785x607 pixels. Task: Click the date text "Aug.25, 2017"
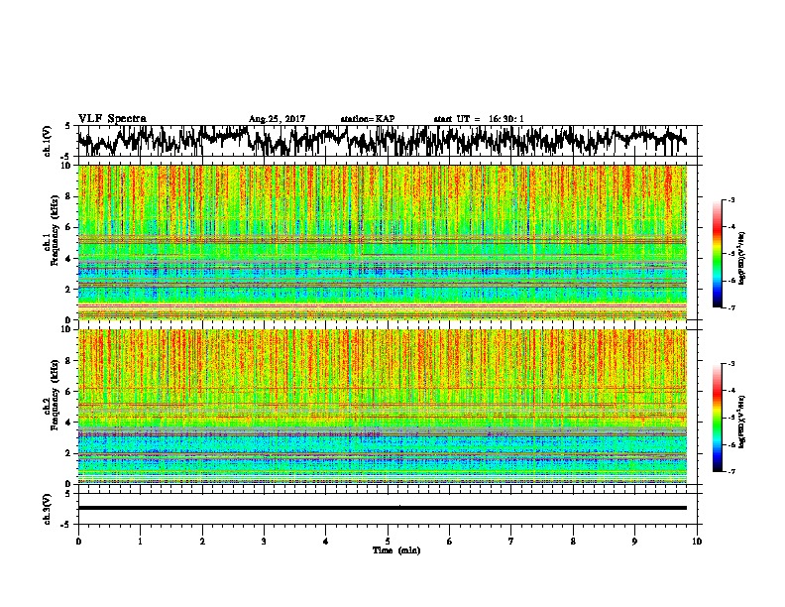[277, 119]
